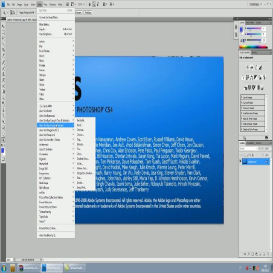The height and width of the screenshot is (273, 273).
Task: Open Photoshop taskbar button
Action: click(52, 268)
